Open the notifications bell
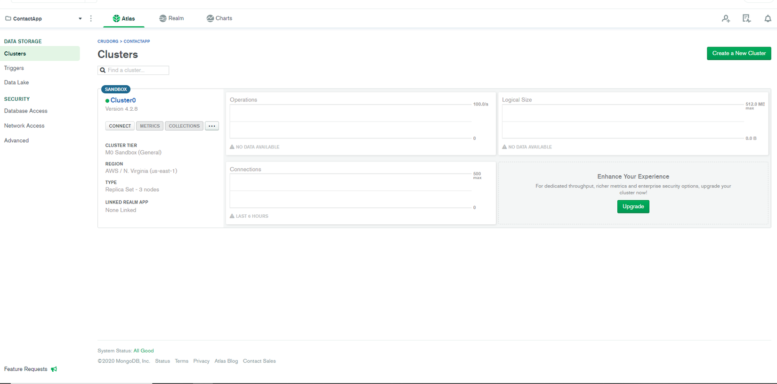 pyautogui.click(x=768, y=18)
